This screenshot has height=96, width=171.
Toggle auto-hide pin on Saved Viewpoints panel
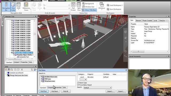166,56
